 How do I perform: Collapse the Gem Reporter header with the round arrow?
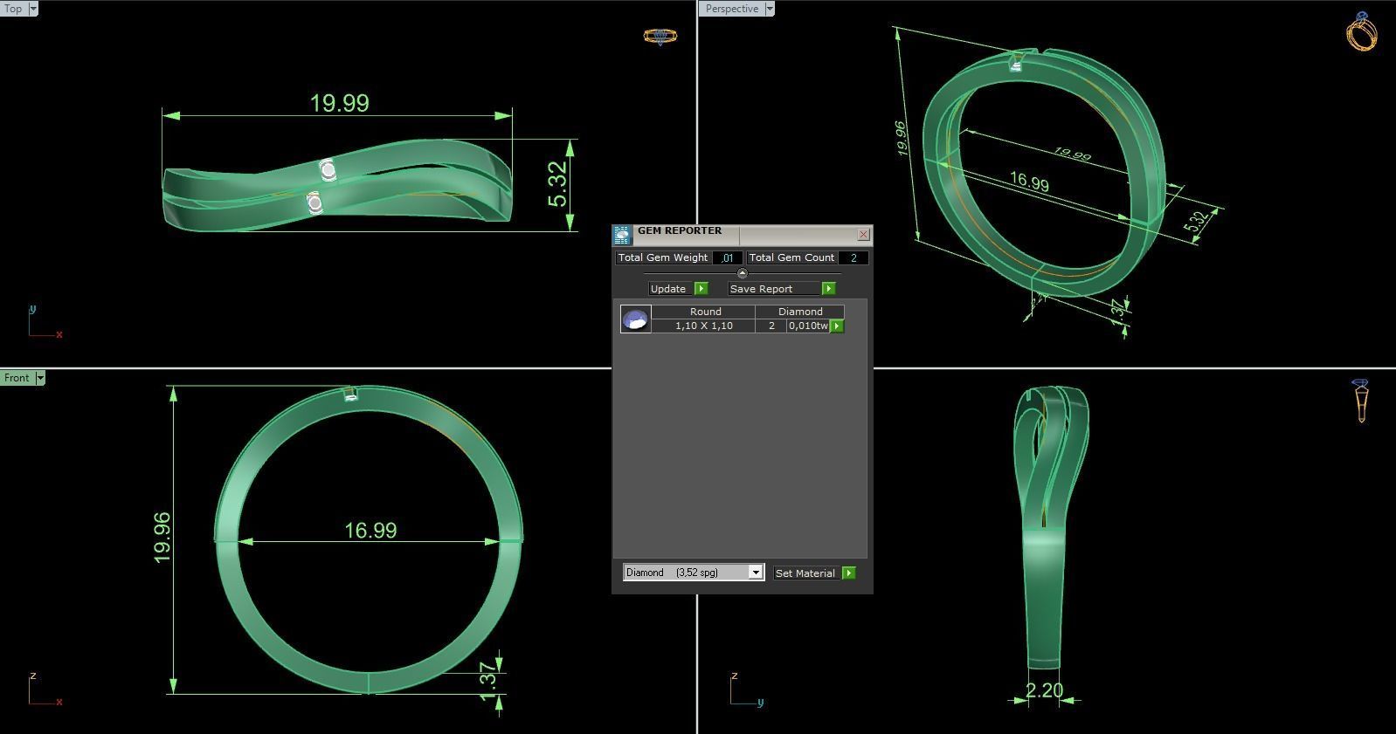click(x=743, y=274)
